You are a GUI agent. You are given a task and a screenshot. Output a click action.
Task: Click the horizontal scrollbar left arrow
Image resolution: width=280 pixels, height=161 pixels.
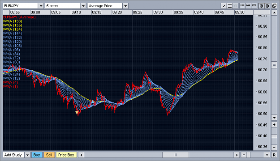(81, 155)
